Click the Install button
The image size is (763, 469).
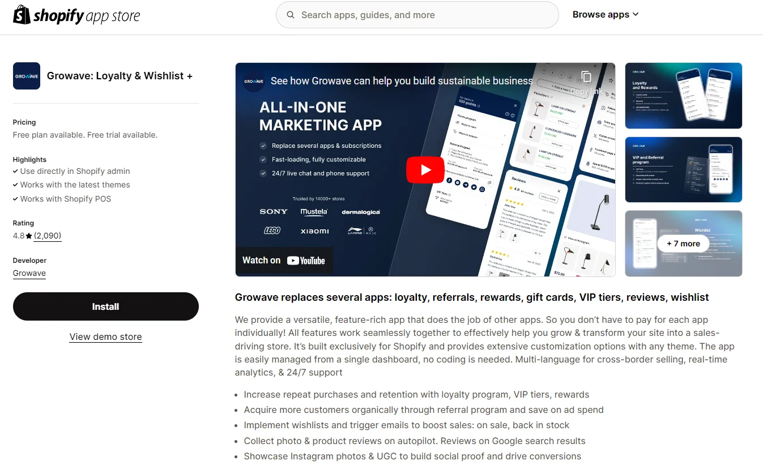(x=106, y=306)
